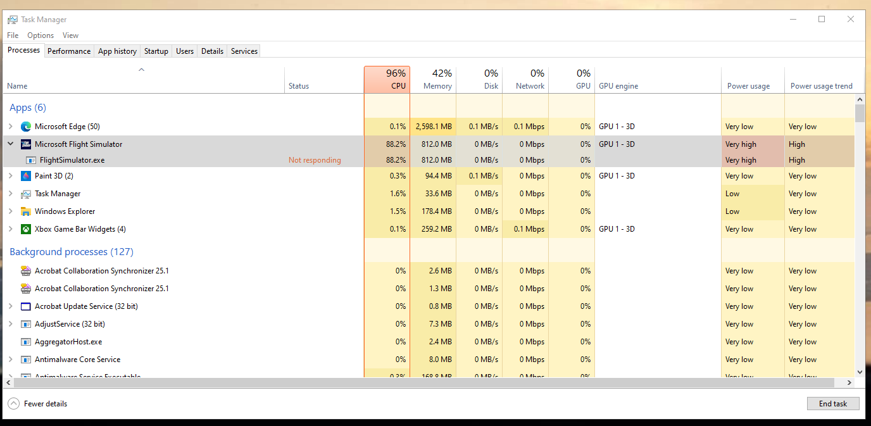Click the Acrobat Collaboration Synchronizer icon

coord(25,270)
